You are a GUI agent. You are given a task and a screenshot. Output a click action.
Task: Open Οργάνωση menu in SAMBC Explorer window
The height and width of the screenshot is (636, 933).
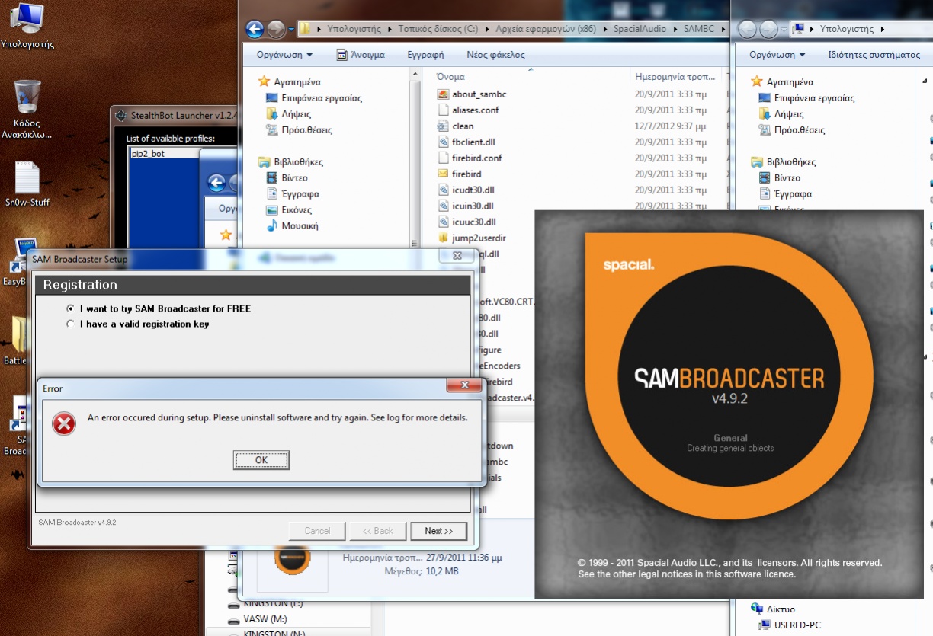[284, 55]
